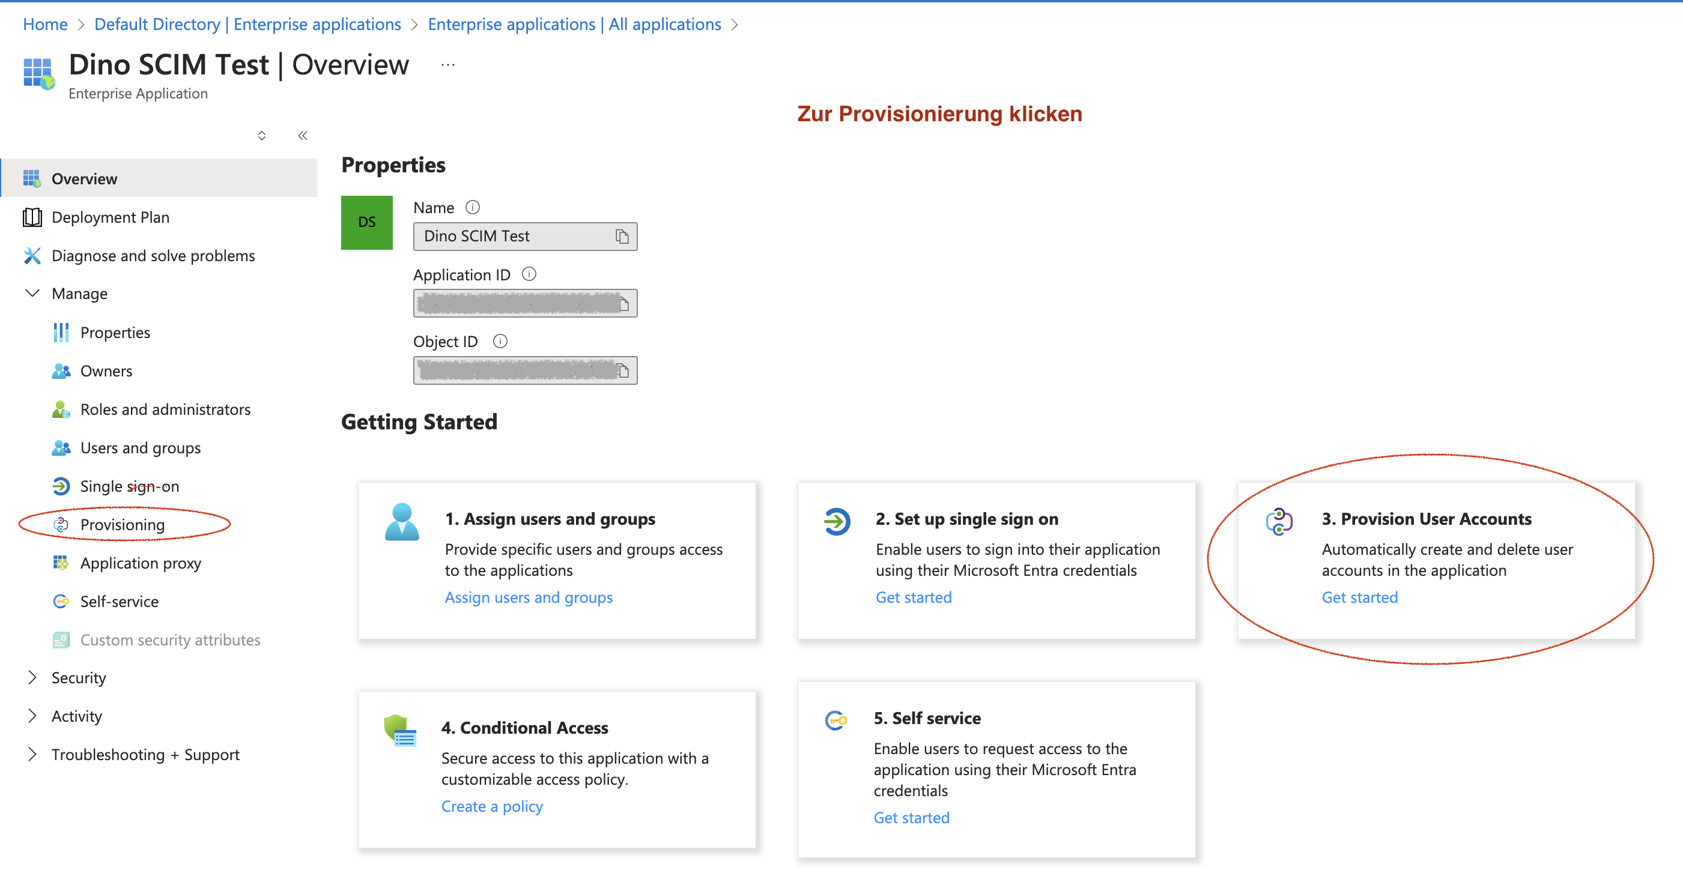Viewport: 1683px width, 891px height.
Task: Click Get started under Self service
Action: (911, 817)
